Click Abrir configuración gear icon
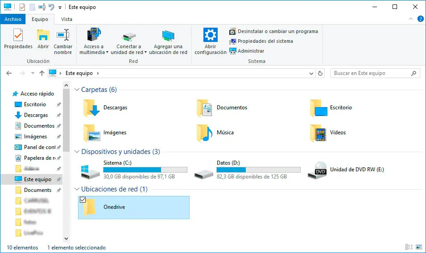 click(x=211, y=35)
